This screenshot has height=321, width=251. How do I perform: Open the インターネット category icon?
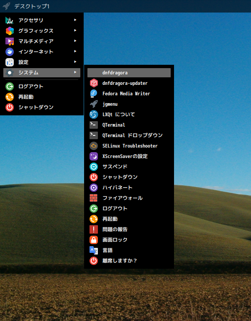(x=10, y=51)
